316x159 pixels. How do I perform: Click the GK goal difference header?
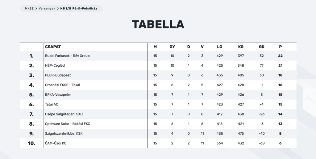click(x=262, y=47)
